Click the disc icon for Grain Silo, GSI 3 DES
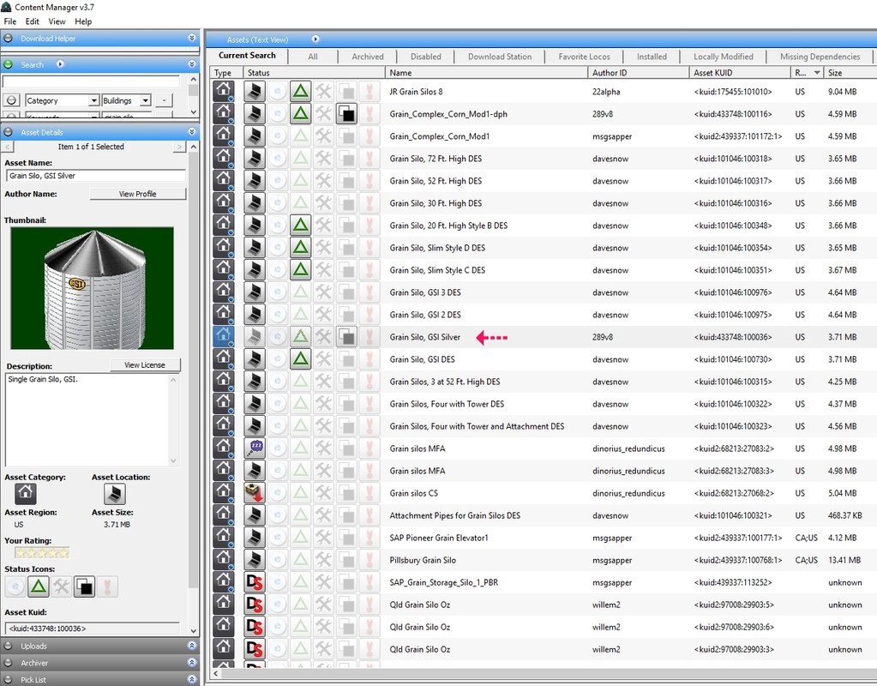The height and width of the screenshot is (686, 877). pyautogui.click(x=278, y=292)
